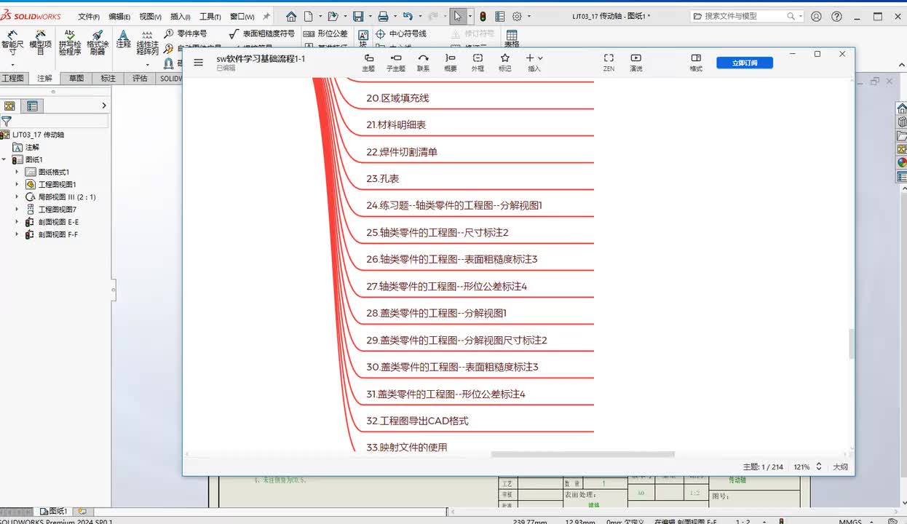This screenshot has width=907, height=524.
Task: Click the Select cursor tool icon
Action: coord(458,16)
